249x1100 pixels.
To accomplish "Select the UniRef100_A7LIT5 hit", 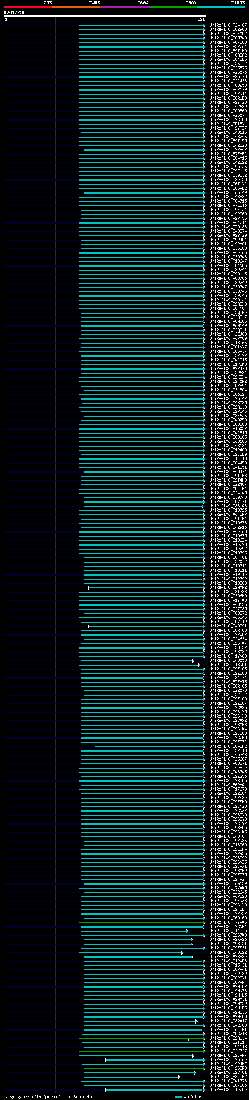I will (x=228, y=205).
